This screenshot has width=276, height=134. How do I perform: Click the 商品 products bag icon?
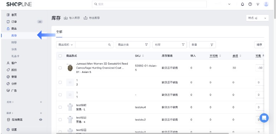(8, 29)
